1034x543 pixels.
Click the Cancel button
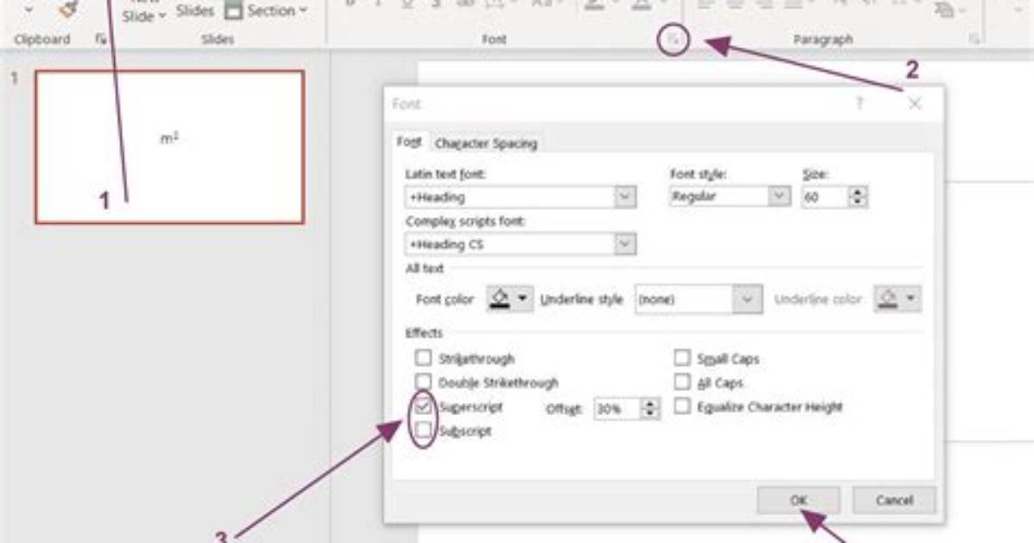tap(894, 500)
